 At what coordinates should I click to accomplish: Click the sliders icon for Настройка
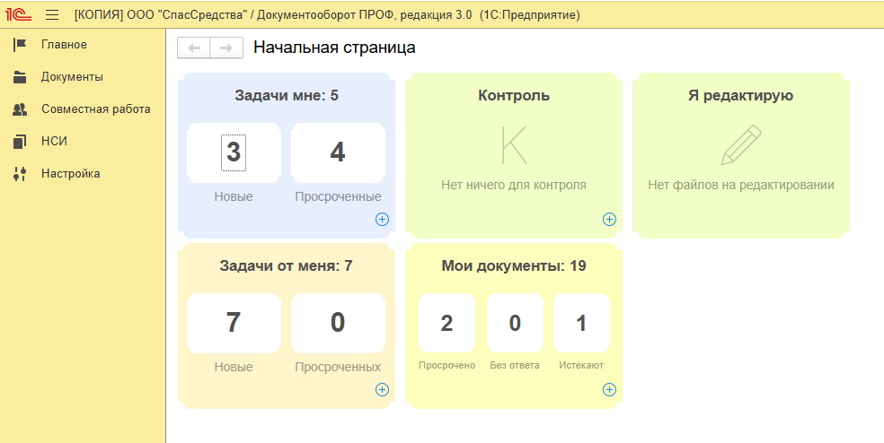click(20, 173)
